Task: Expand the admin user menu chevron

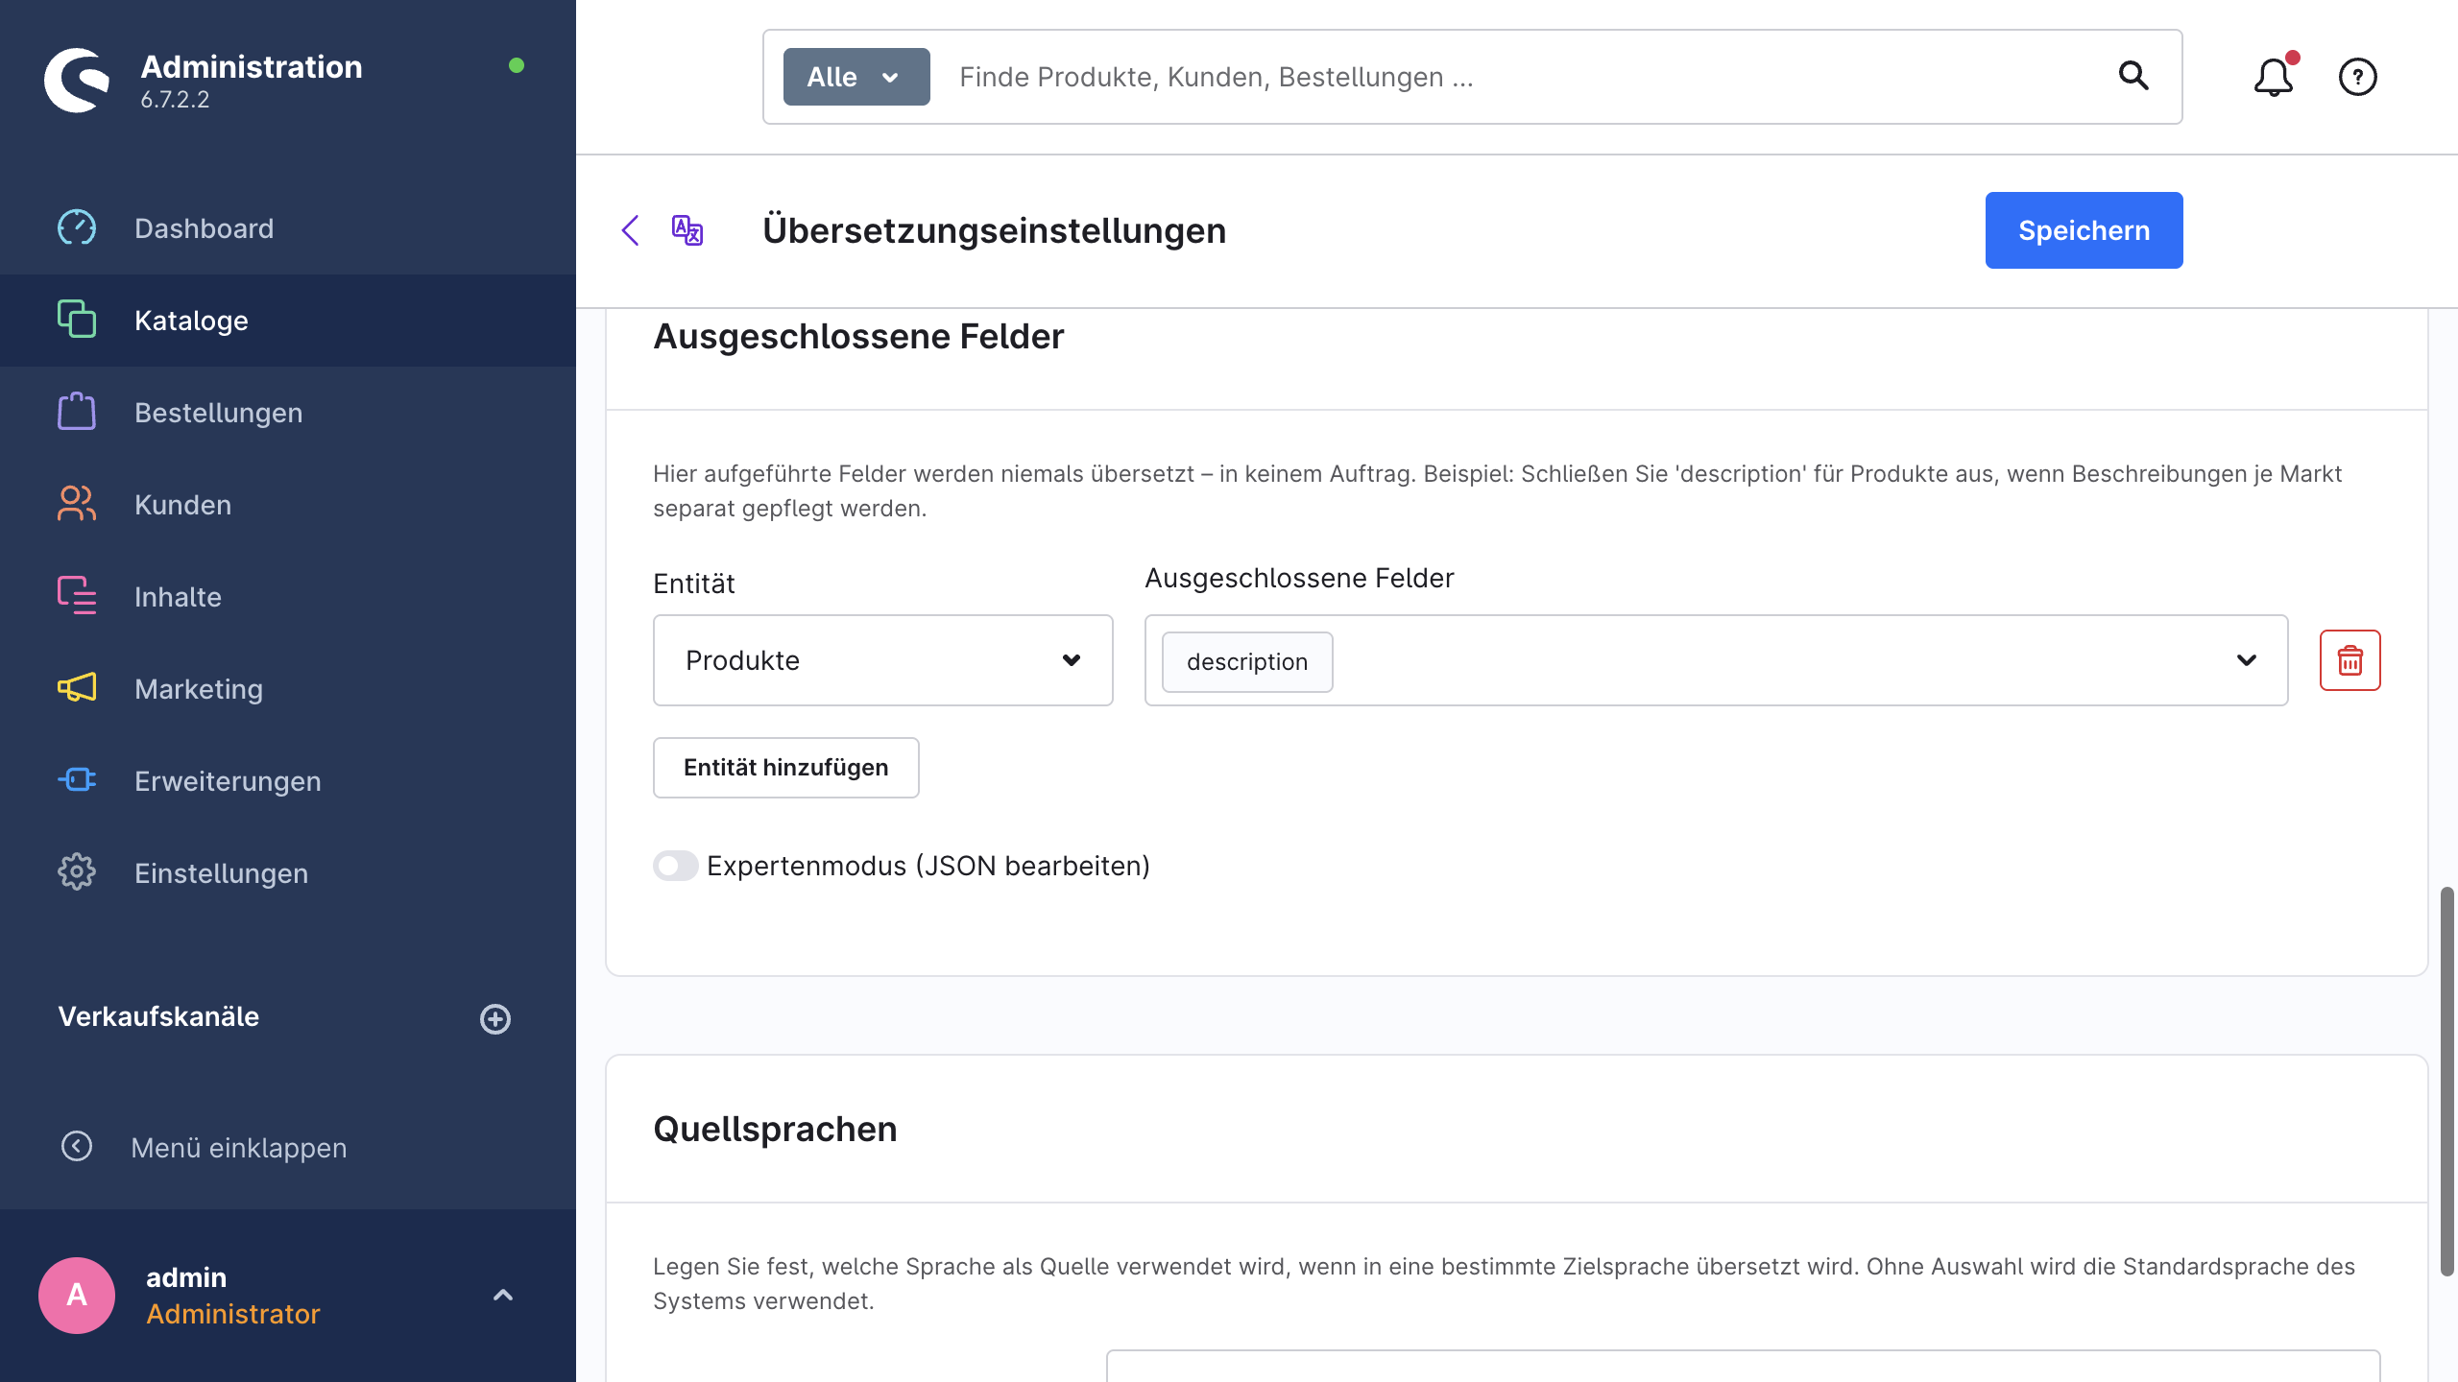Action: (x=503, y=1296)
